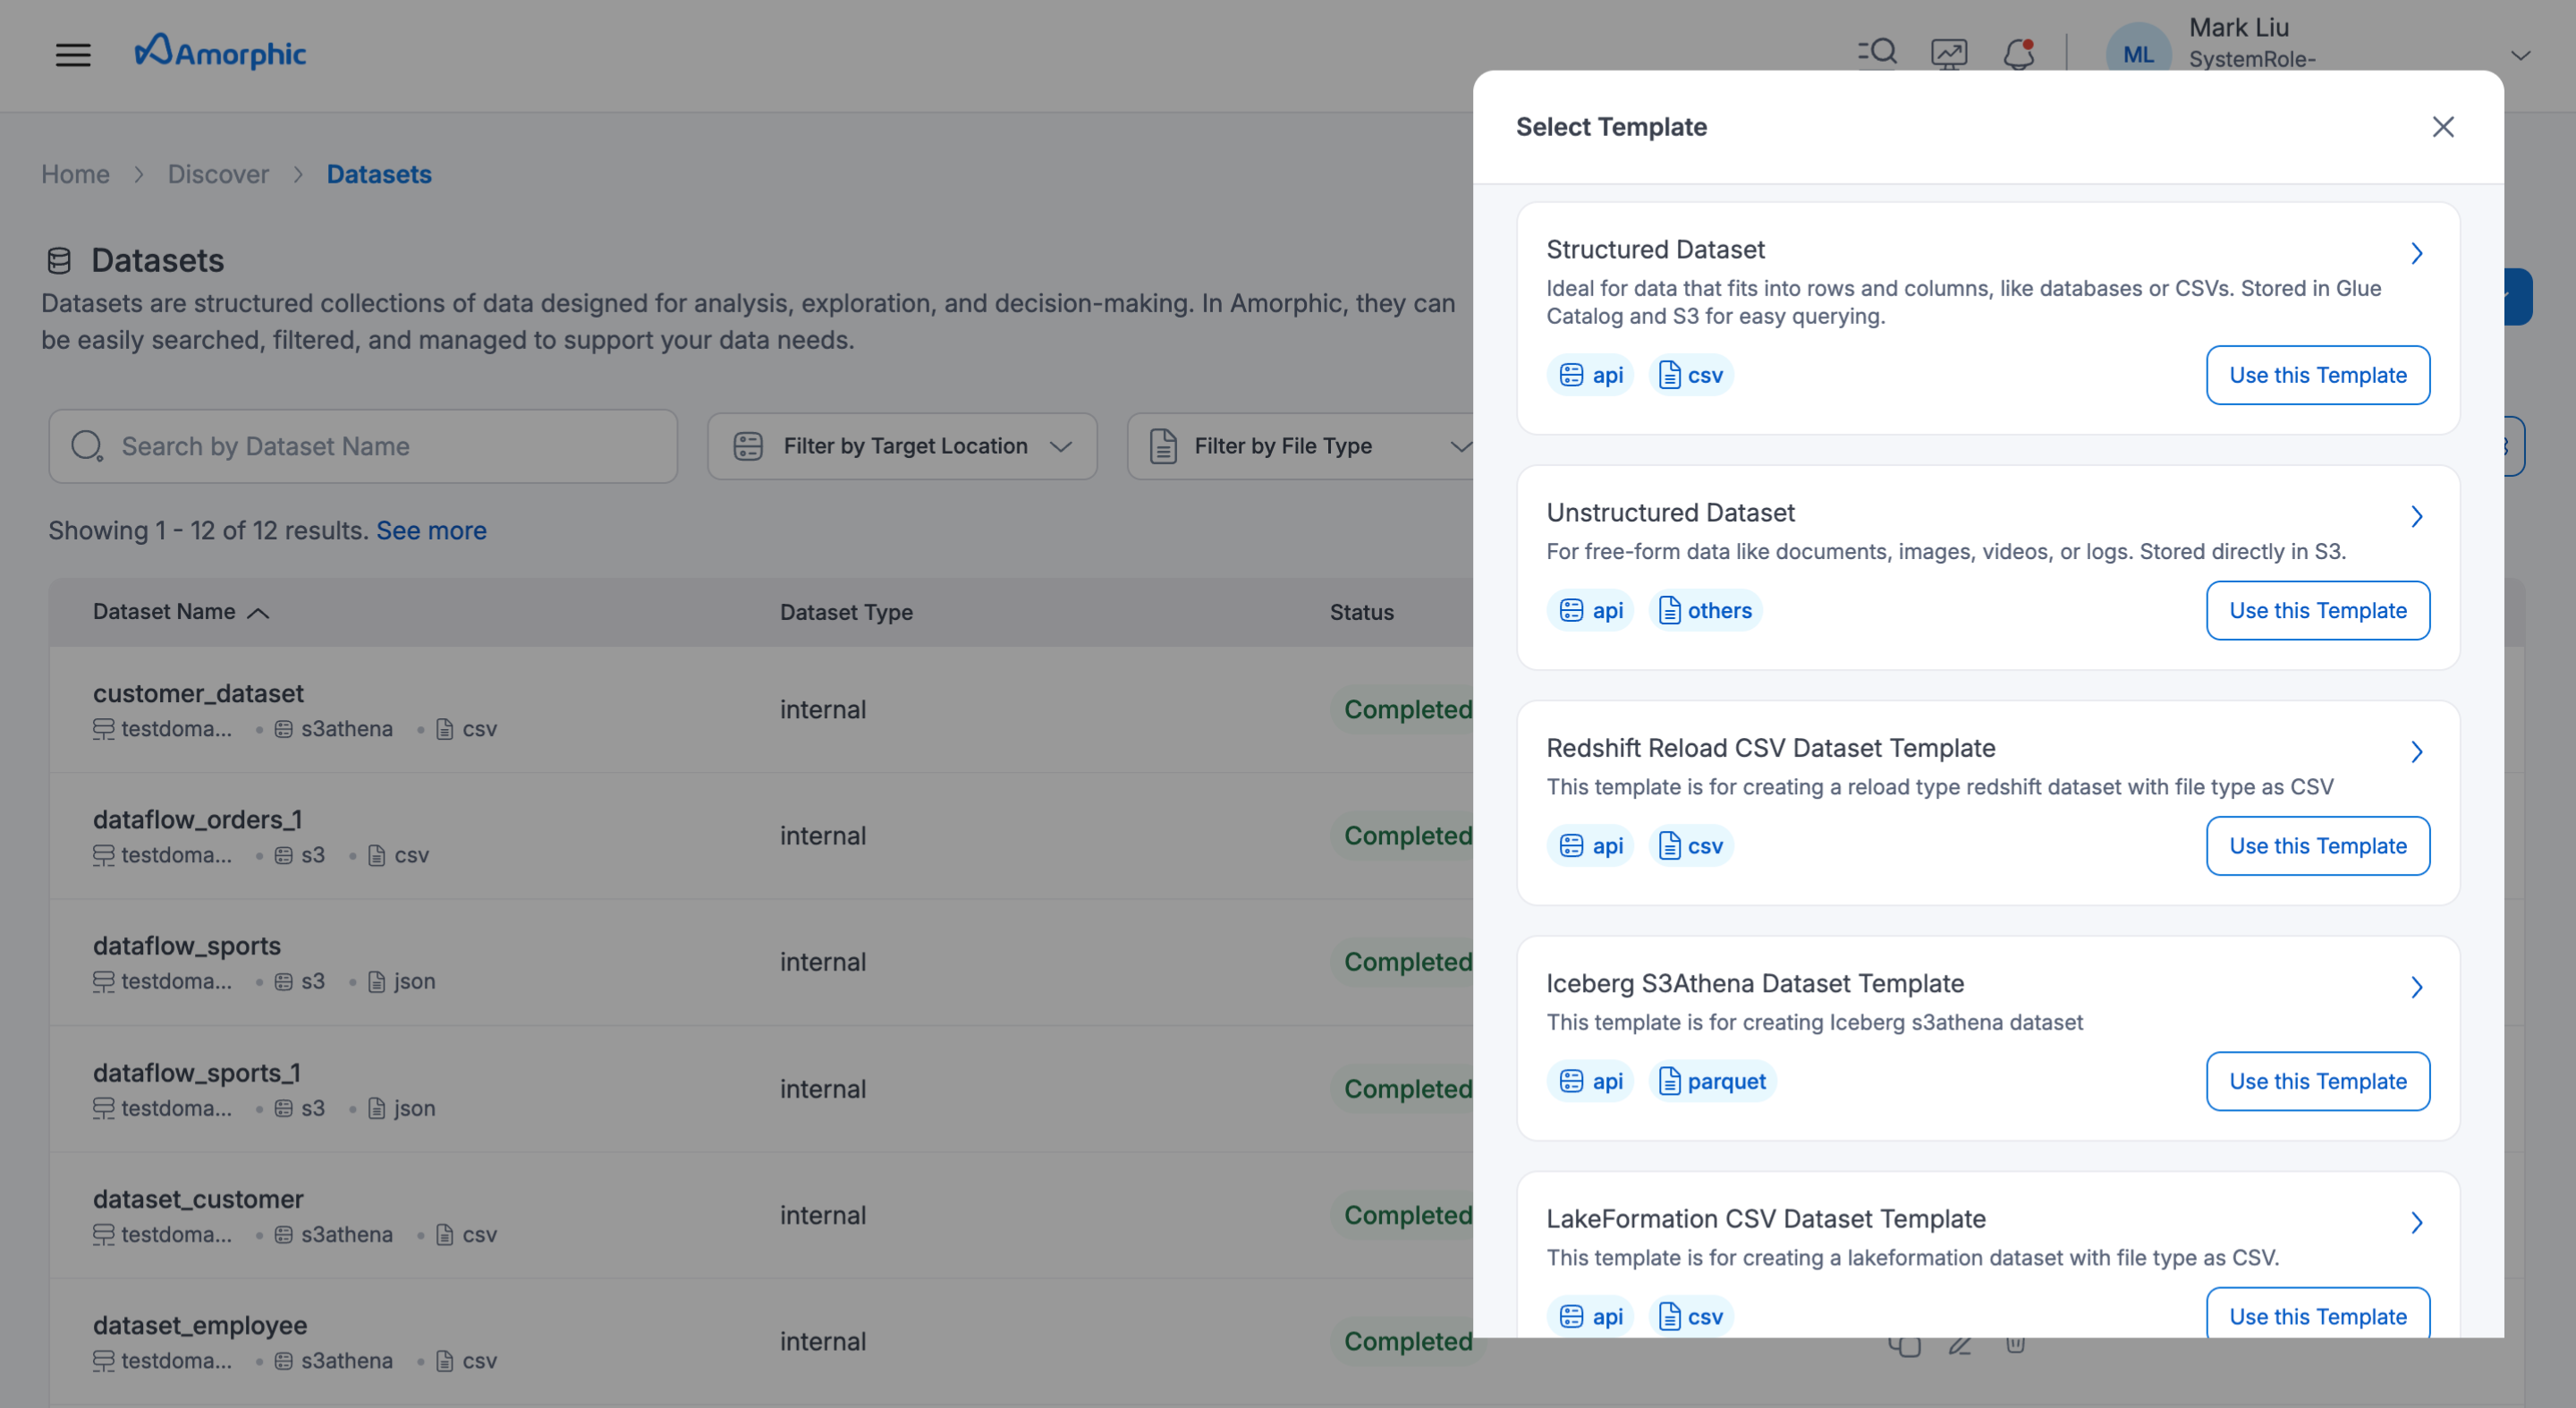This screenshot has height=1408, width=2576.
Task: Use the Iceberg S3Athena Dataset template
Action: (x=2317, y=1081)
